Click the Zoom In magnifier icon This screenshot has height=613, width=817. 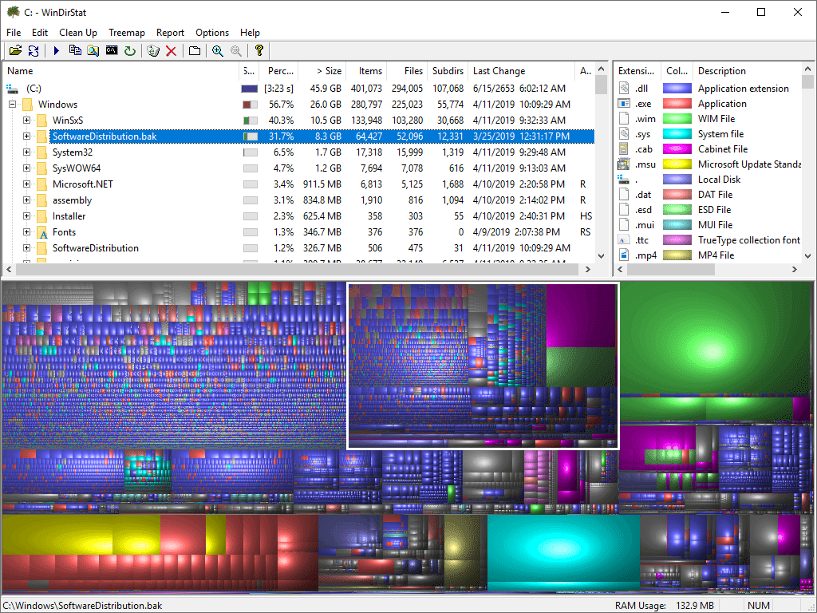(x=218, y=51)
